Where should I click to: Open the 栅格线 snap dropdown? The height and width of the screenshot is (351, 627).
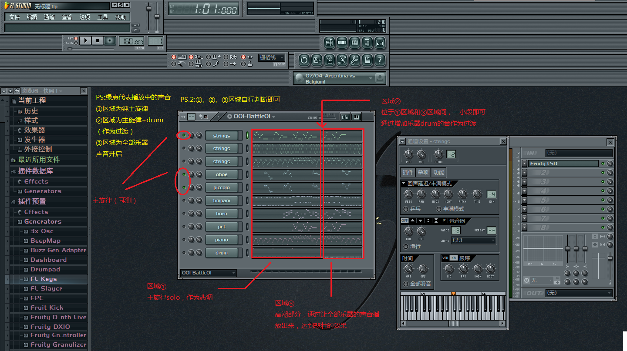click(272, 57)
